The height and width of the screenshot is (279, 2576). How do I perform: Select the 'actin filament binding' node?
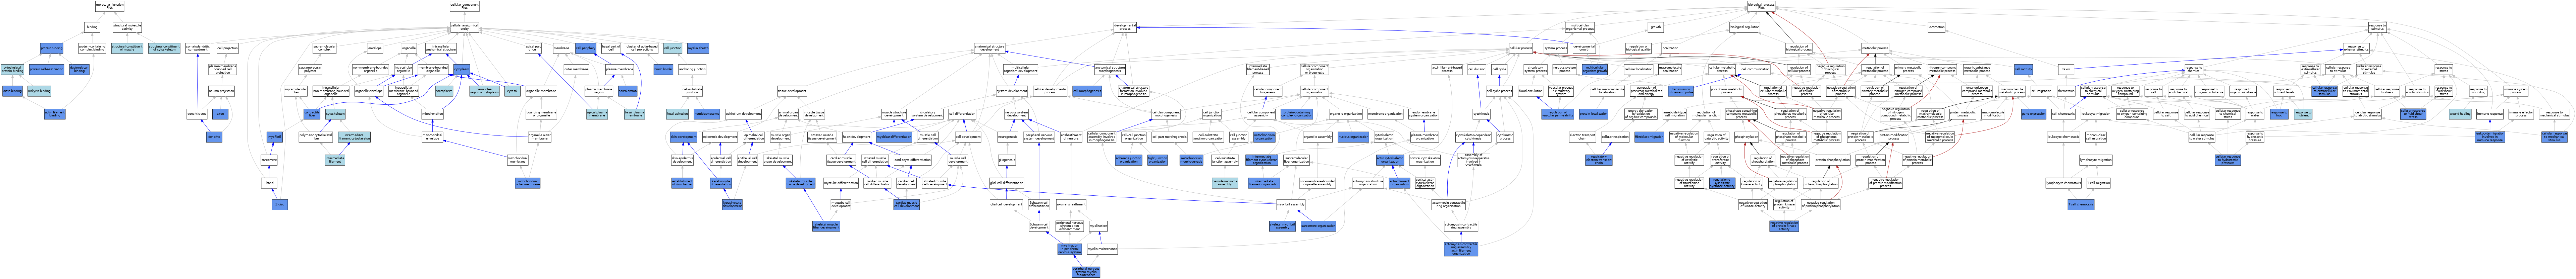pyautogui.click(x=55, y=114)
